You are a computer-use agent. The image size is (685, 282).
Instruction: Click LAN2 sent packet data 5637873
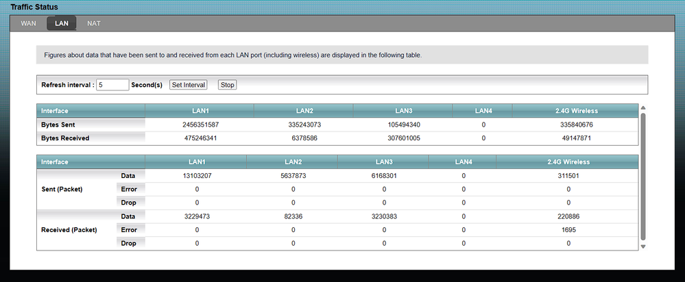tap(293, 176)
